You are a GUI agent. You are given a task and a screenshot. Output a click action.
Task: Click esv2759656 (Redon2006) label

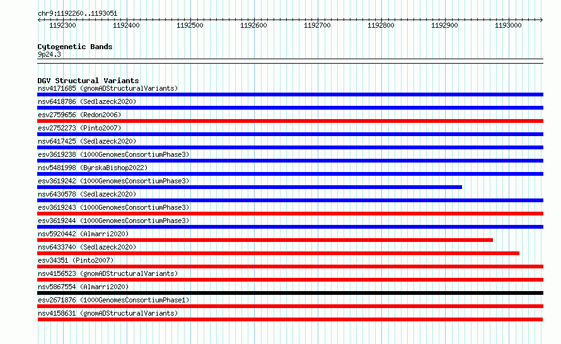click(x=79, y=115)
